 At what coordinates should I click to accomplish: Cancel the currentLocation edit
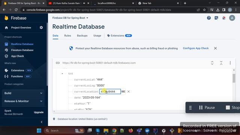point(129,91)
